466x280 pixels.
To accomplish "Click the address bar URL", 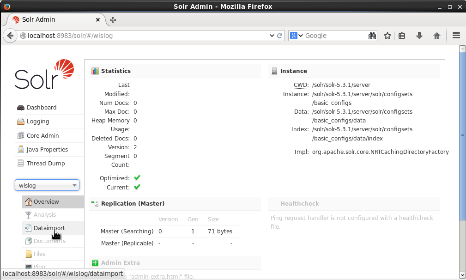I will [70, 36].
